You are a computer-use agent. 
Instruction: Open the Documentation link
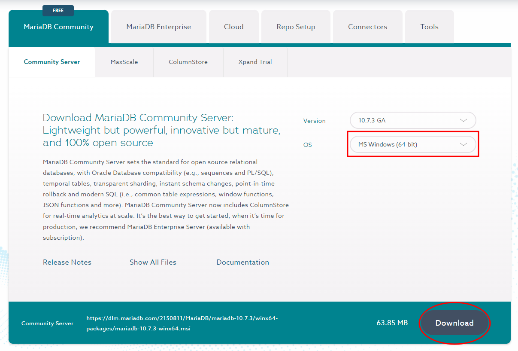click(243, 262)
